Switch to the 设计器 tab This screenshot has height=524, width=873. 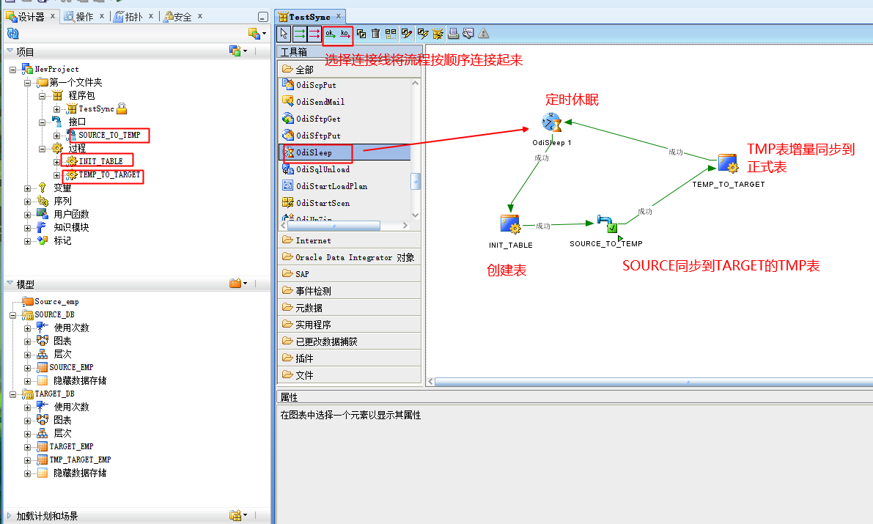(26, 17)
